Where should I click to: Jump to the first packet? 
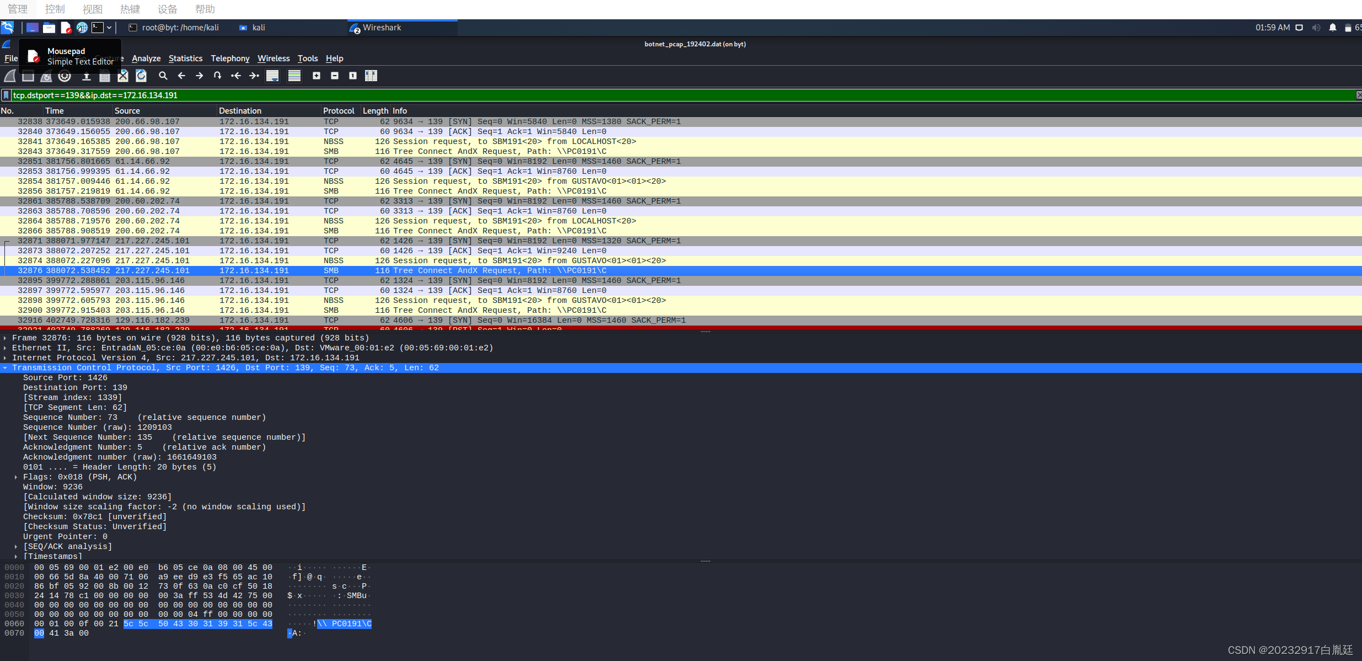click(x=236, y=76)
